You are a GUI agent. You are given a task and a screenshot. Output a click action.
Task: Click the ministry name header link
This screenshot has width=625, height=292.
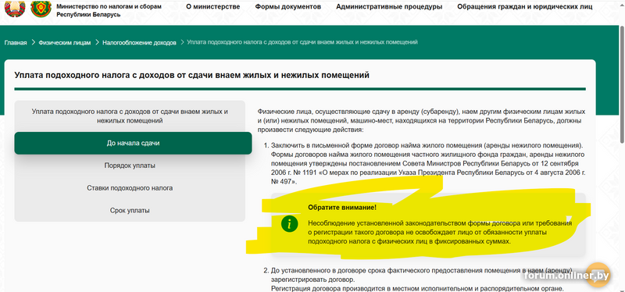point(109,10)
